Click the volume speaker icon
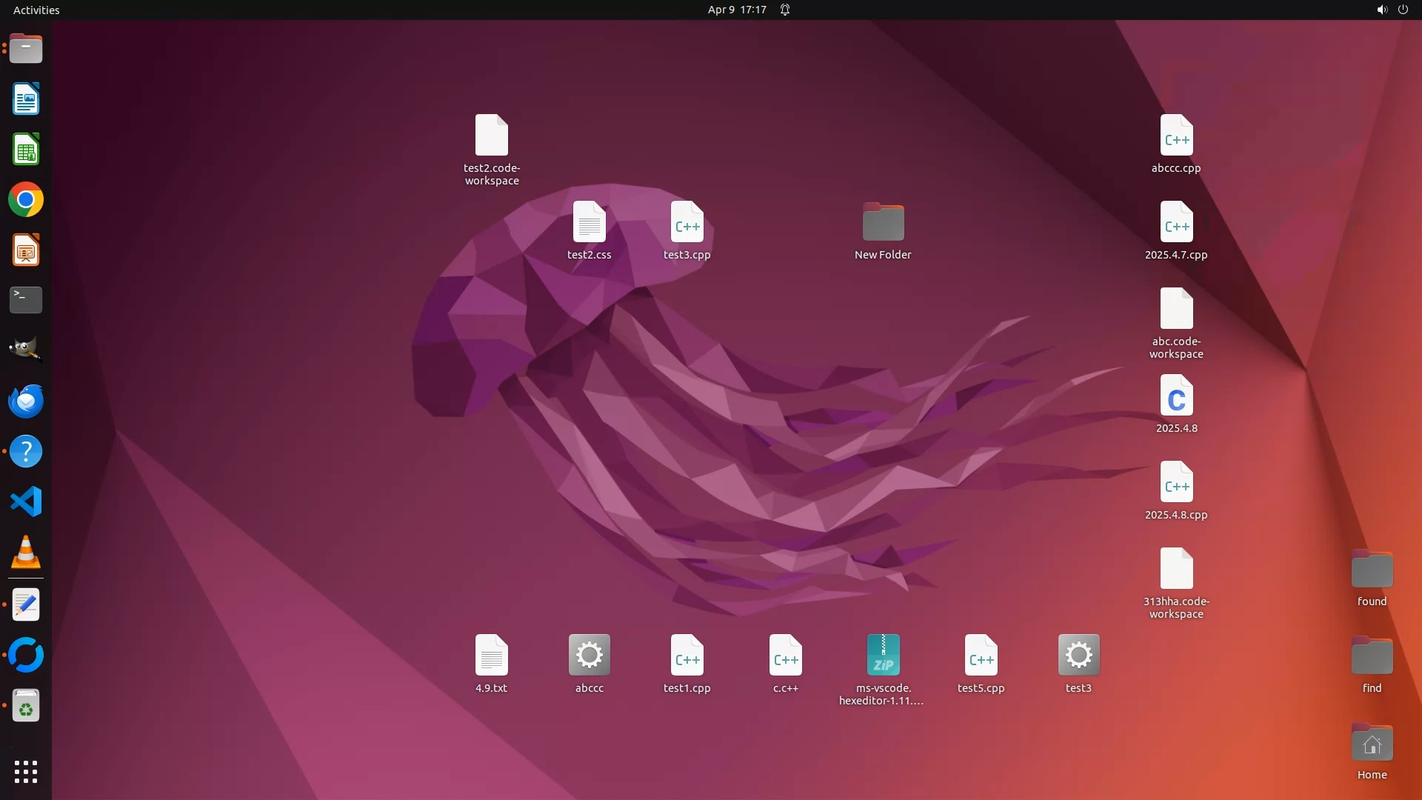1422x800 pixels. (1381, 10)
